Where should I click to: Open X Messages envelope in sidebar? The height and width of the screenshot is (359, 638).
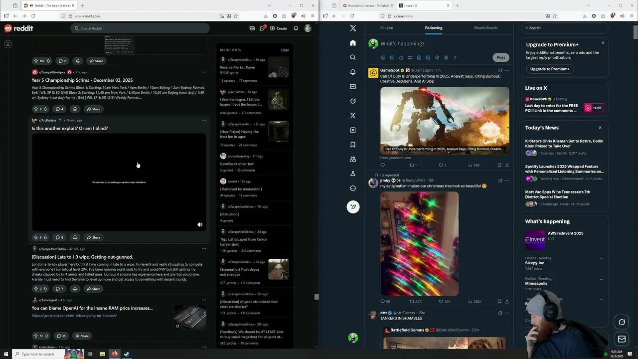tap(353, 86)
